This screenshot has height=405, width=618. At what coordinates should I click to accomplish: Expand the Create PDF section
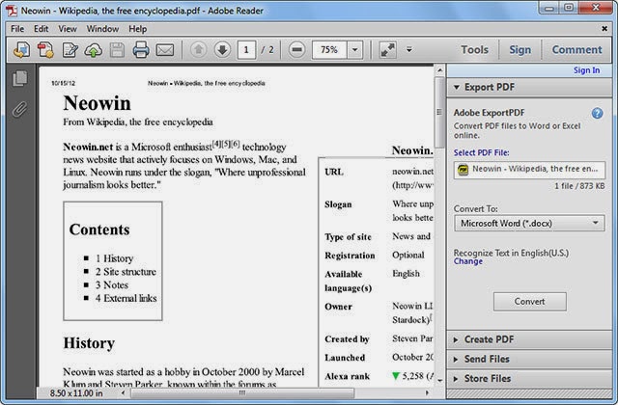[x=529, y=339]
